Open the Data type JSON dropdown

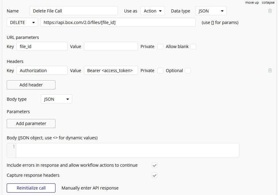tap(211, 11)
